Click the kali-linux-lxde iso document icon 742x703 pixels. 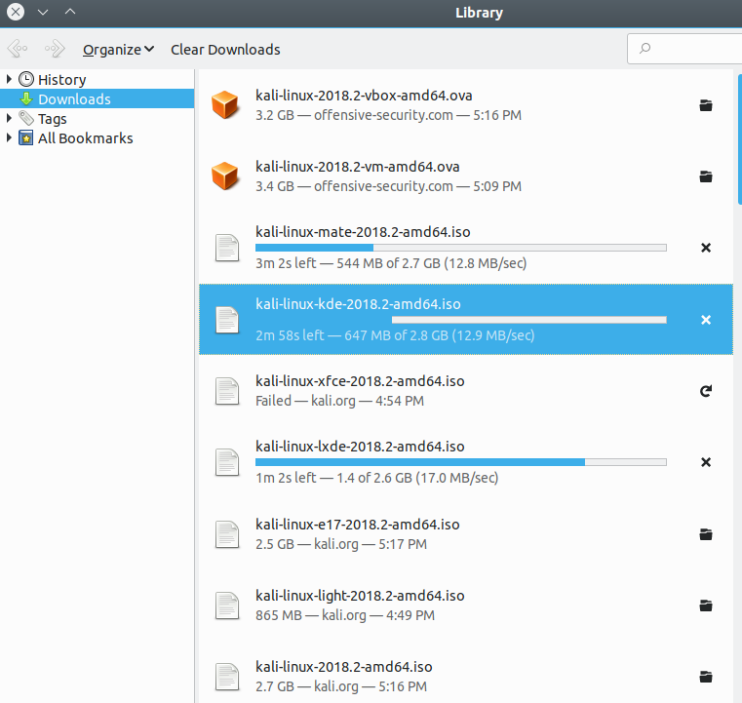tap(227, 462)
